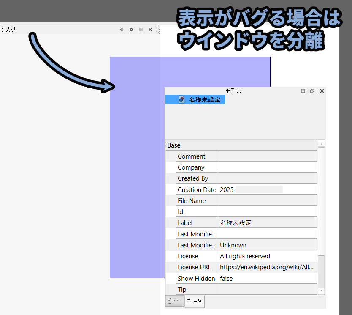The height and width of the screenshot is (315, 352).
Task: Click the File Name value cell
Action: [267, 200]
